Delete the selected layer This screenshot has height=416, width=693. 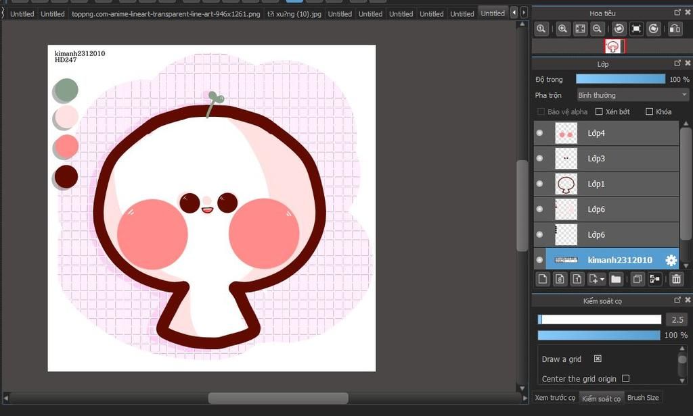click(x=676, y=279)
